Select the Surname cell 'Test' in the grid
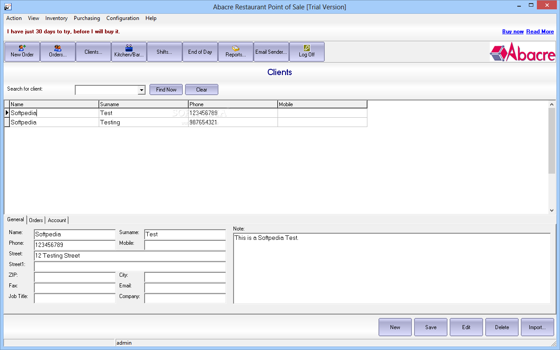Screen dimensions: 560x350 click(144, 113)
